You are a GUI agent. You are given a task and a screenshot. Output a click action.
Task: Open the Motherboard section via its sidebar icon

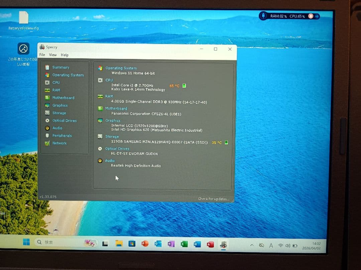(x=47, y=98)
